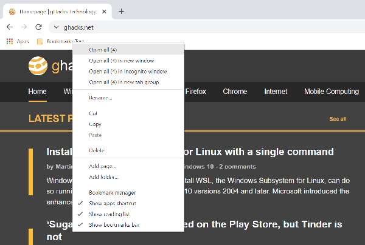The image size is (365, 245).
Task: Choose Open all (4) in new window
Action: (128, 61)
